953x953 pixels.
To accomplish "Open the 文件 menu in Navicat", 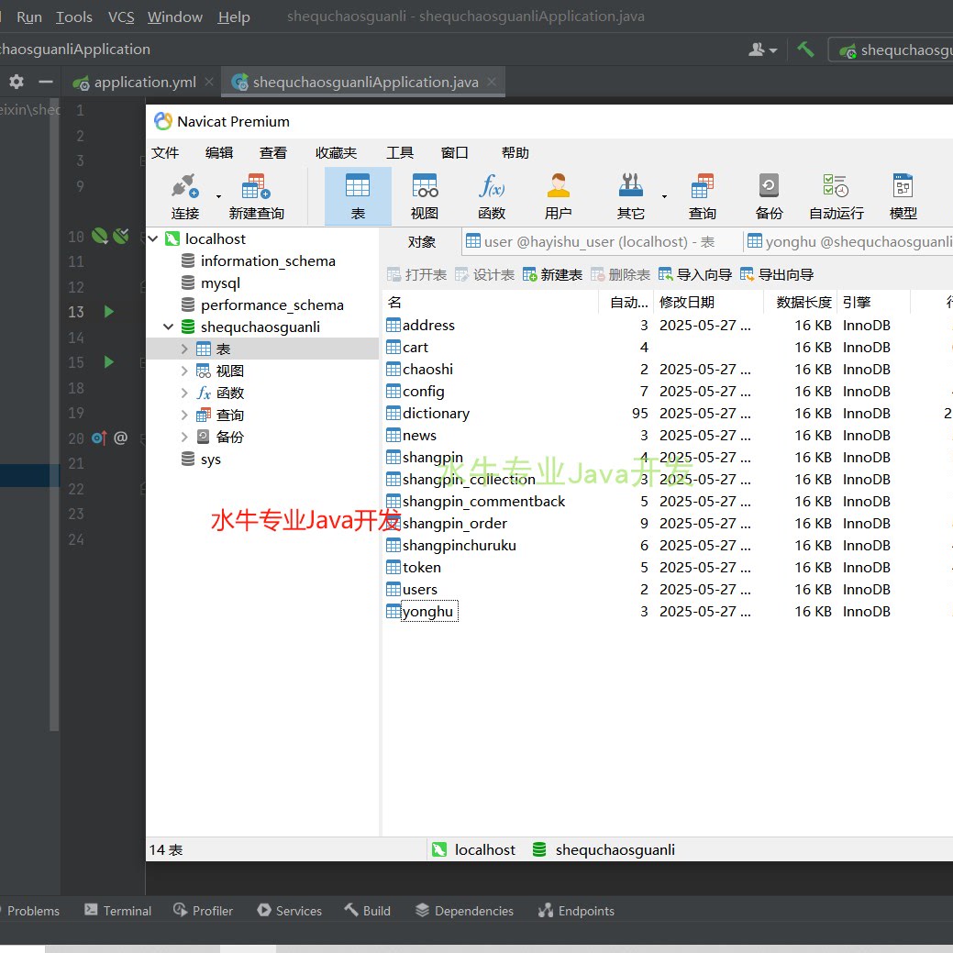I will (165, 152).
